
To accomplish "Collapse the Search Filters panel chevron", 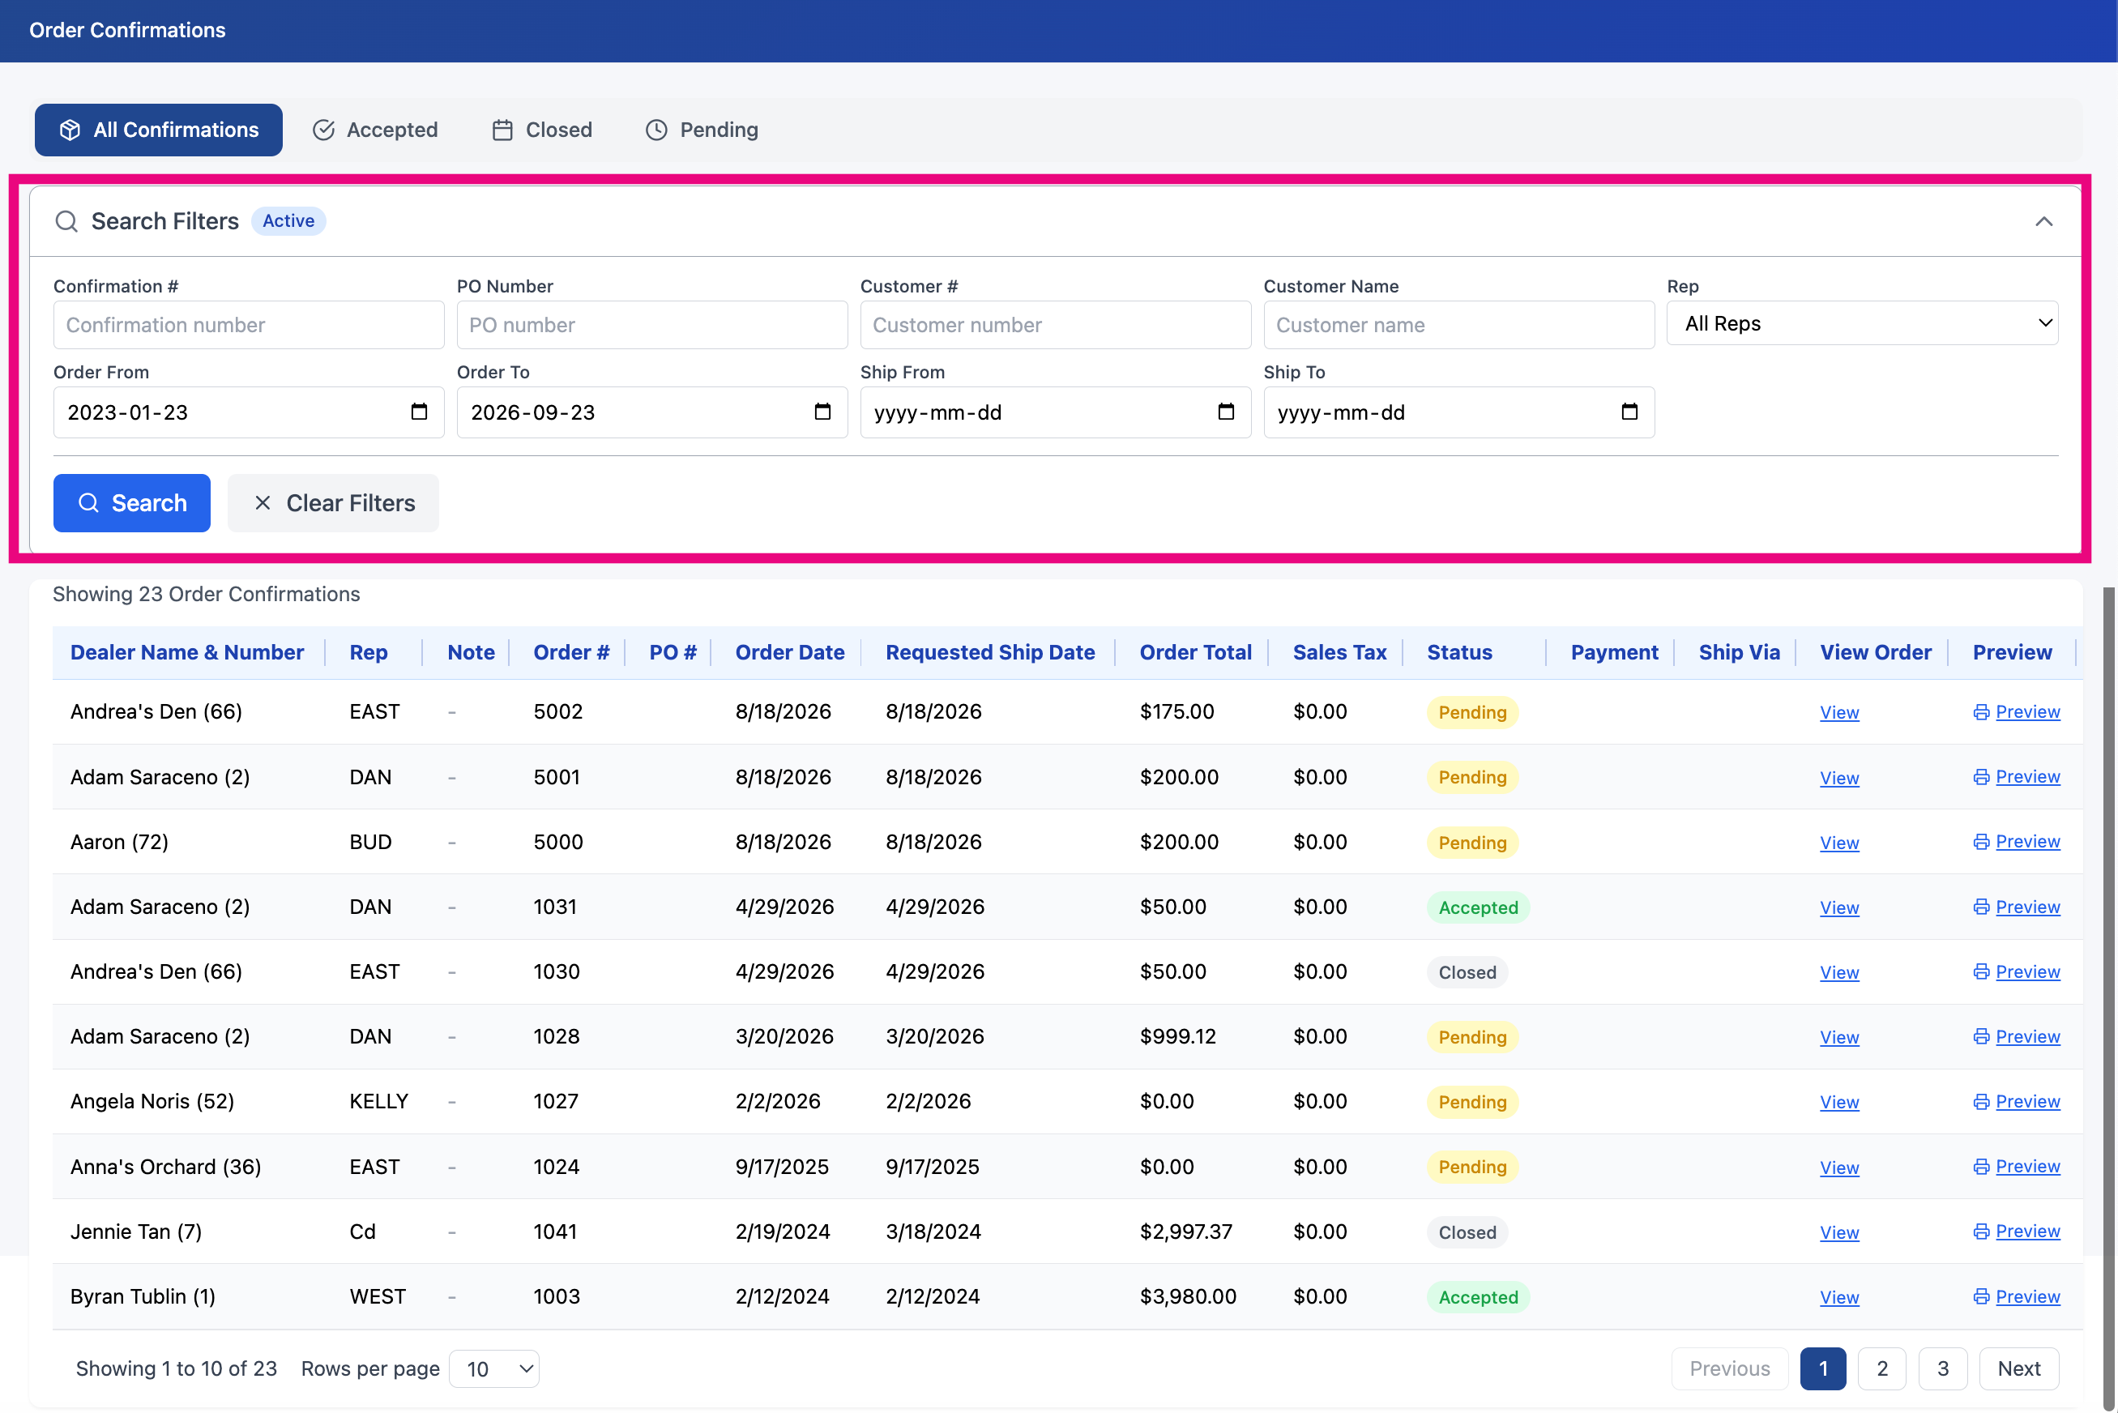I will point(2043,222).
